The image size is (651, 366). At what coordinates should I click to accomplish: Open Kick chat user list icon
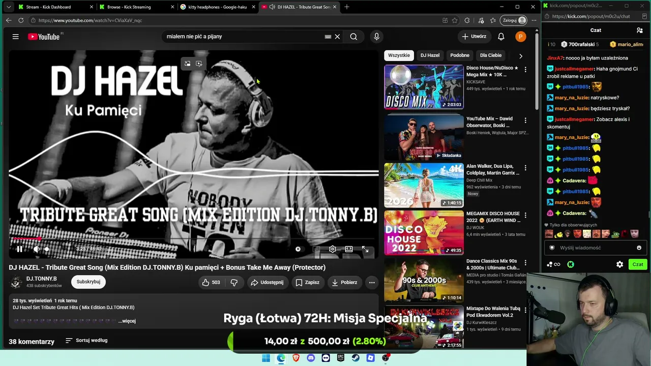coord(640,30)
